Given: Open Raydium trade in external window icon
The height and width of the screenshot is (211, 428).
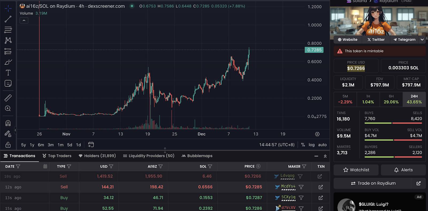Looking at the screenshot, I should 419,183.
